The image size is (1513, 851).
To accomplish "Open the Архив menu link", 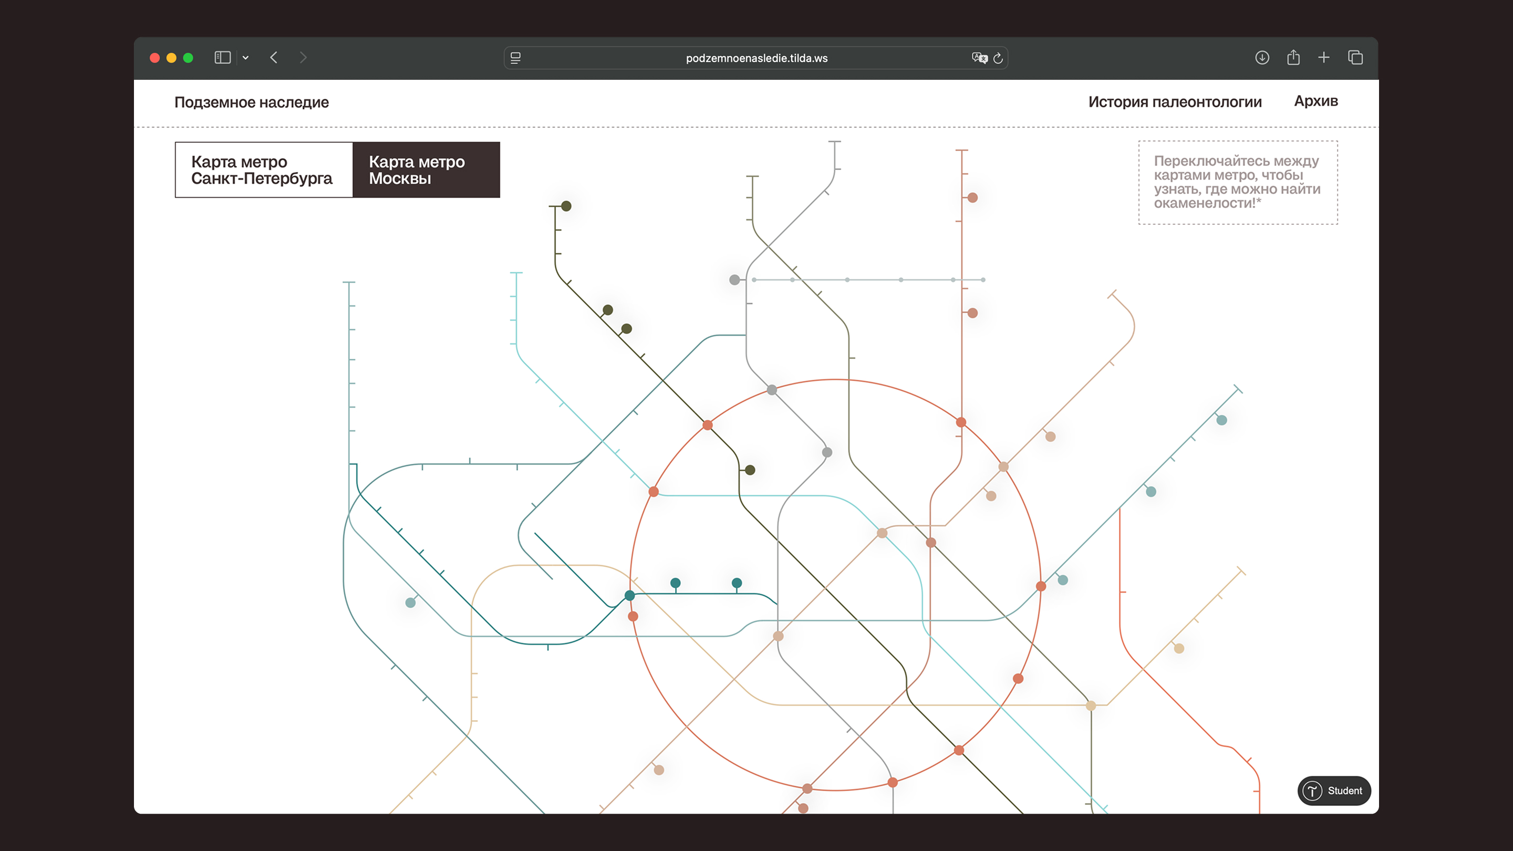I will 1315,101.
